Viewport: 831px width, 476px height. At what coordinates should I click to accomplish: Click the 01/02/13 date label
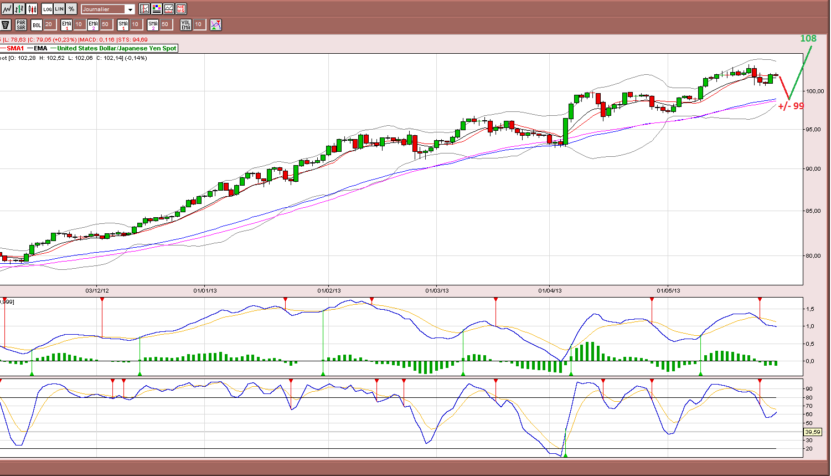[x=329, y=290]
